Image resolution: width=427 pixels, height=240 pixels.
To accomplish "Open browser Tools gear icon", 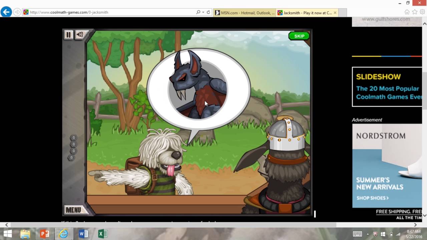I will tap(422, 12).
